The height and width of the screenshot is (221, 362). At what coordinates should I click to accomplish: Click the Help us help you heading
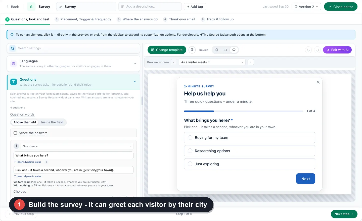coord(205,94)
